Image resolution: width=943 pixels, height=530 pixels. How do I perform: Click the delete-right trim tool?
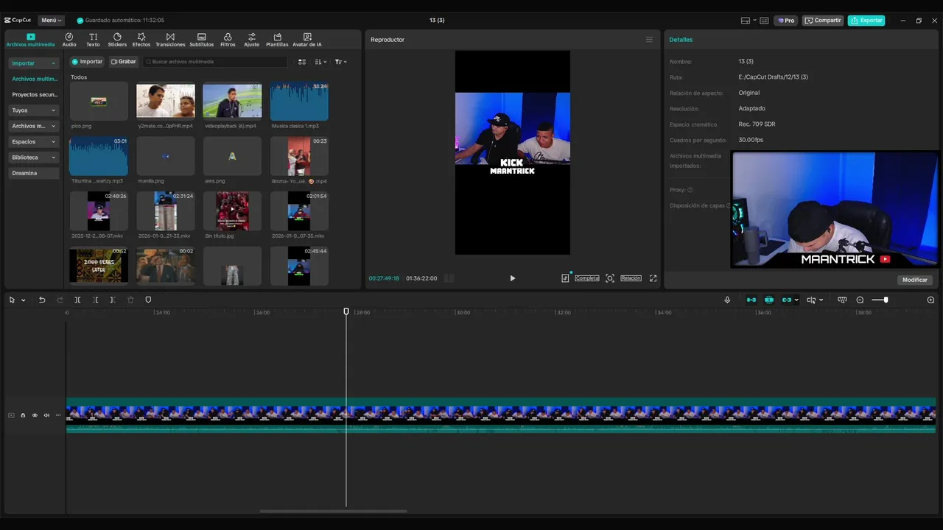point(112,300)
